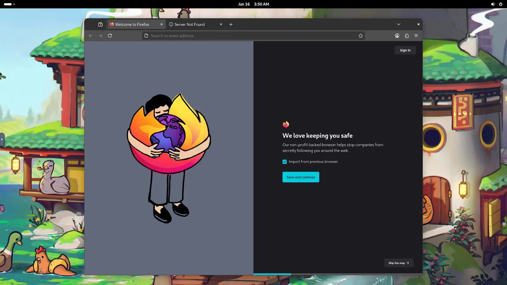Open the Firefox View tab list icon
Viewport: 507px width, 285px height.
click(x=100, y=24)
